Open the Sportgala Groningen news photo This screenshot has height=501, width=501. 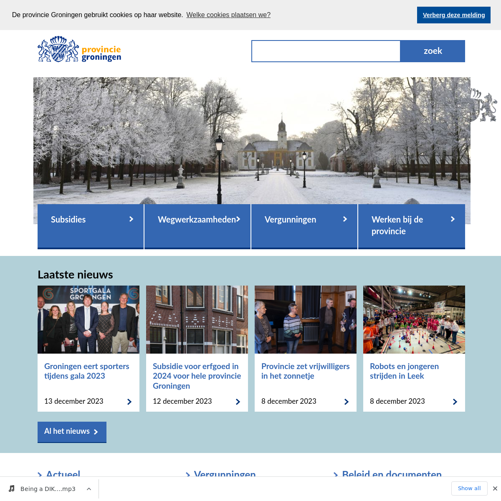[x=89, y=319]
